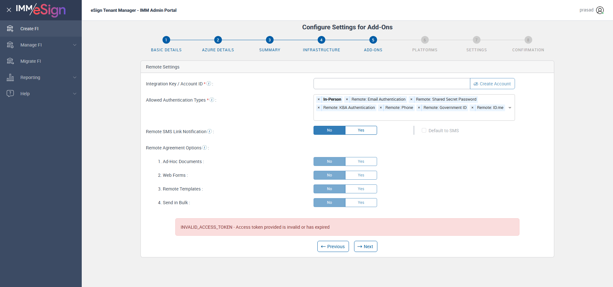613x287 pixels.
Task: Click the INVALID_ACCESS_TOKEN error message
Action: click(x=347, y=227)
